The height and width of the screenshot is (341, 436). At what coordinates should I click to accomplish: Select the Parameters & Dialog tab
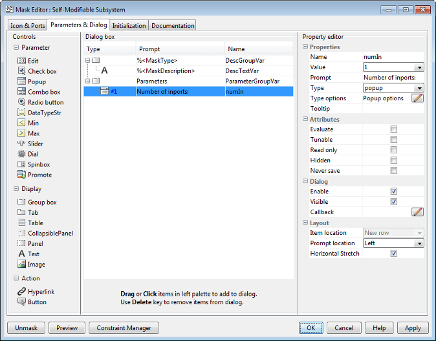(79, 25)
